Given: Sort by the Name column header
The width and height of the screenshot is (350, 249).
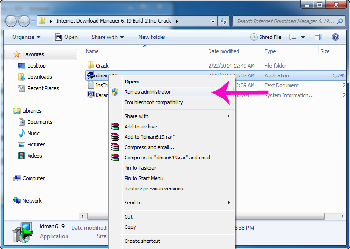Looking at the screenshot, I should coord(92,51).
